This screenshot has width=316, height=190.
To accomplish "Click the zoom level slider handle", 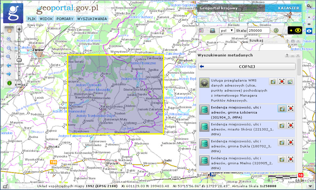I will pos(19,60).
